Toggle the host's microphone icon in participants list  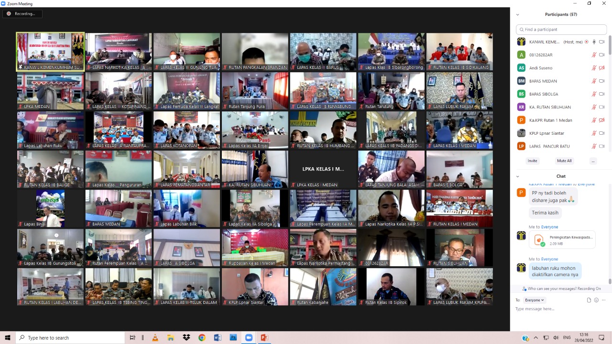point(594,42)
